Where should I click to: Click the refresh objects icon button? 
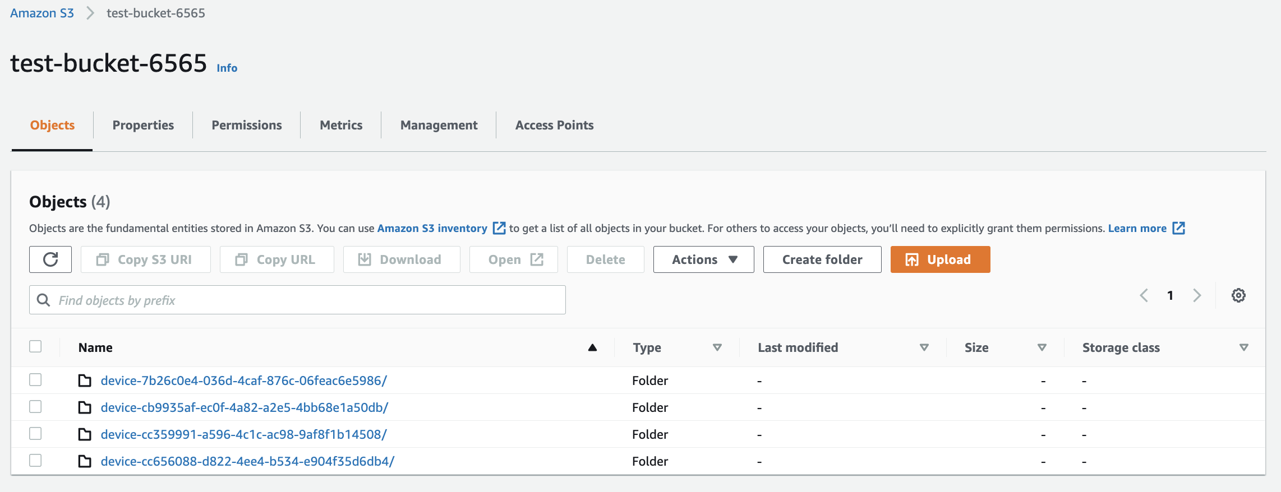point(50,259)
